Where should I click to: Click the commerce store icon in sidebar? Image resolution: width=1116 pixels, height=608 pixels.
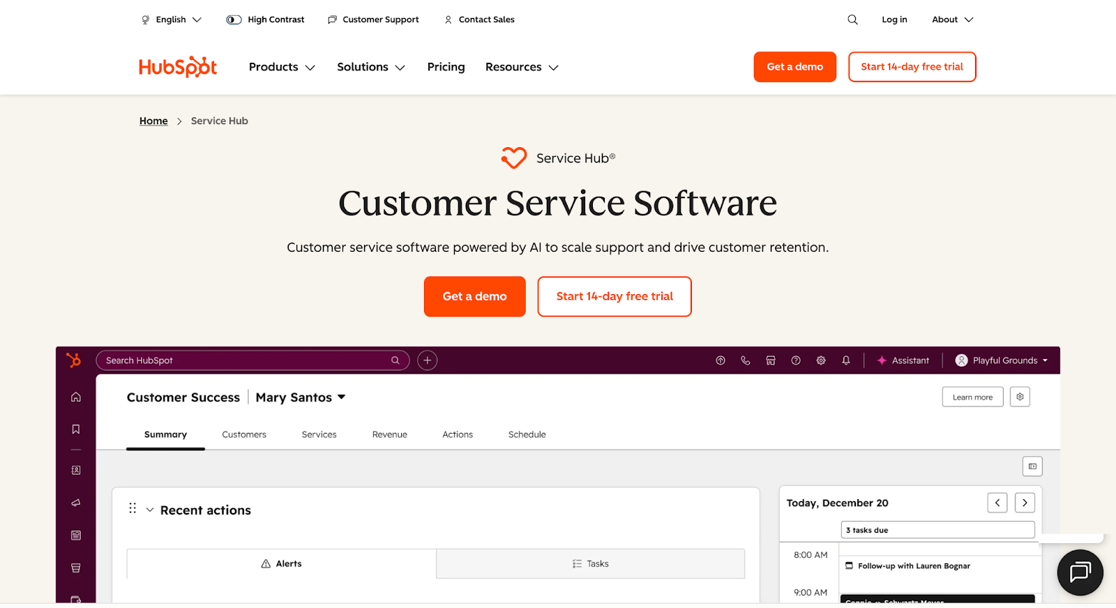pyautogui.click(x=76, y=568)
